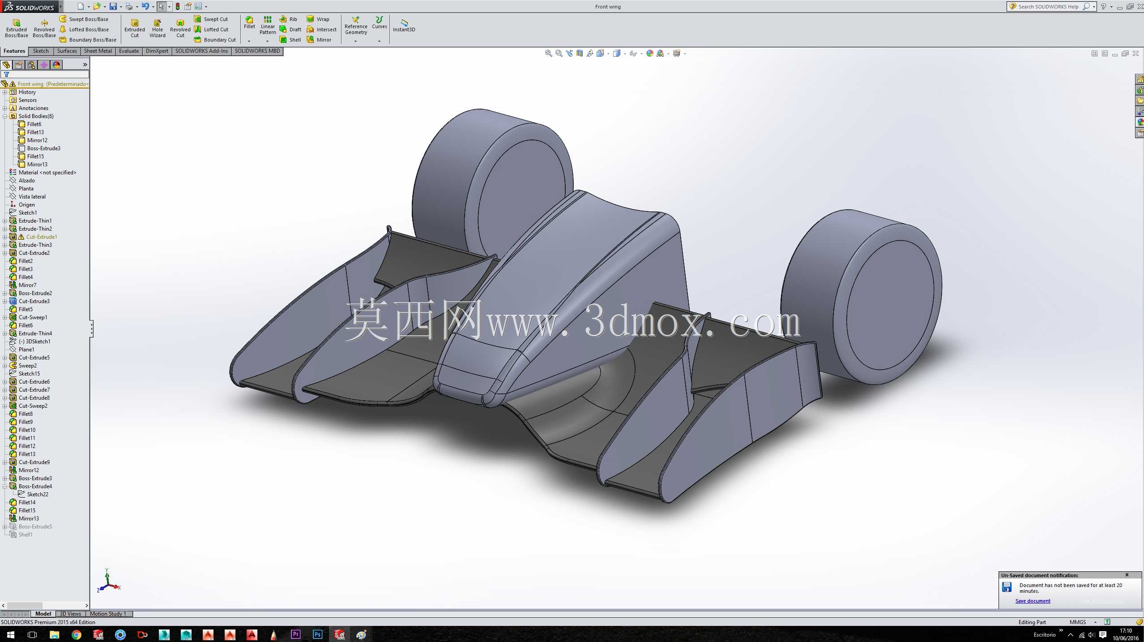The image size is (1144, 642).
Task: Open Google Chrome from the taskbar
Action: pyautogui.click(x=76, y=635)
